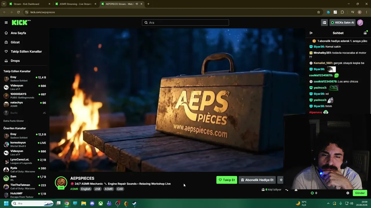
Task: Open Chrome profile K avatar
Action: coord(360,12)
